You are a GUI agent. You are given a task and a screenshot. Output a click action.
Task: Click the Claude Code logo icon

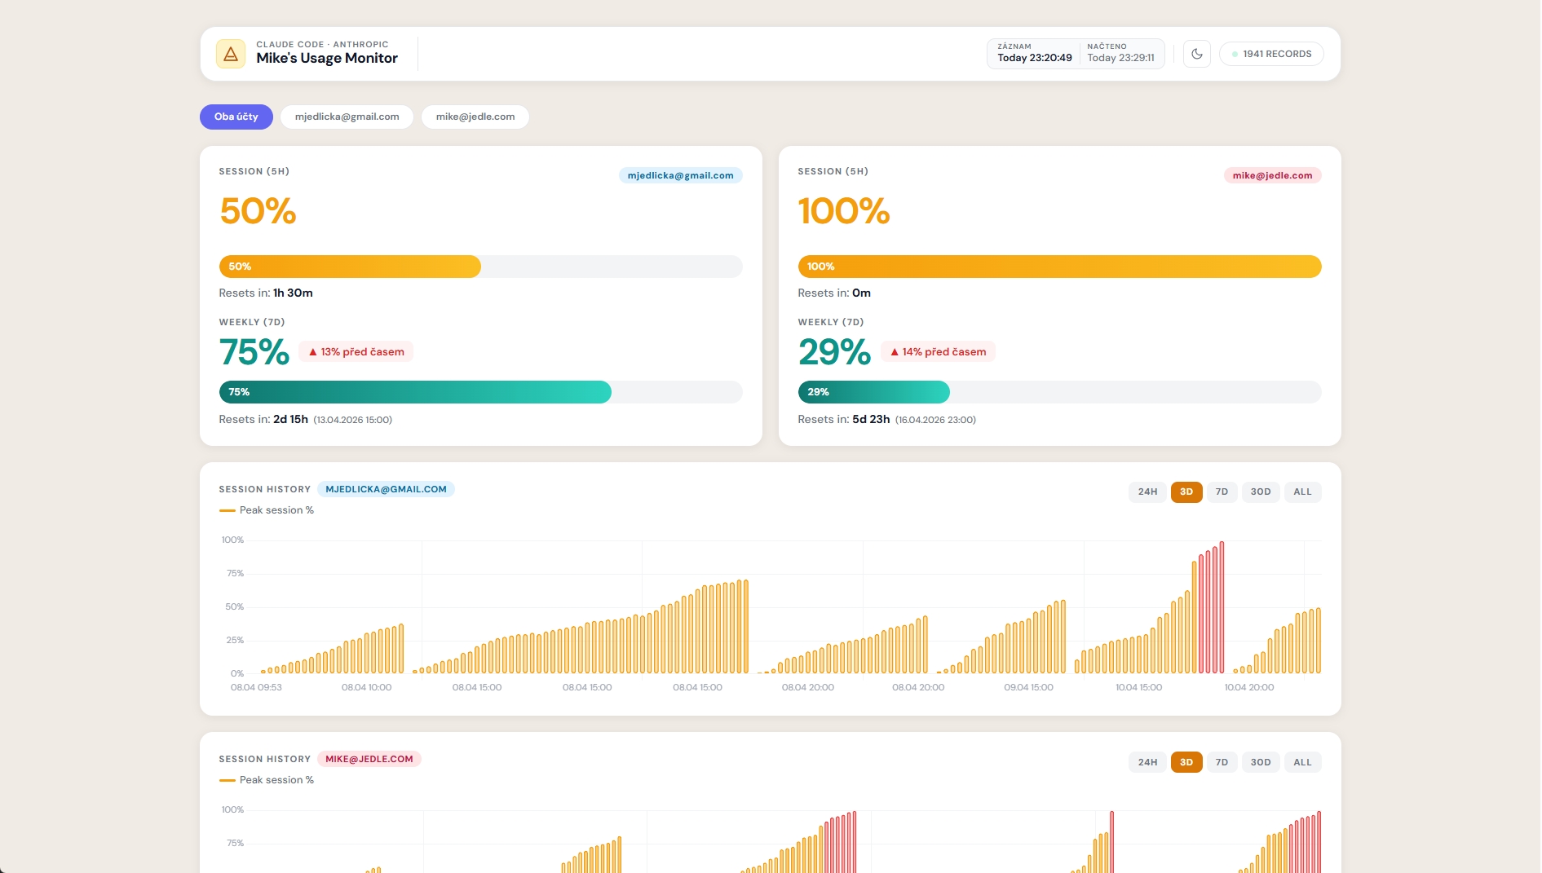231,54
